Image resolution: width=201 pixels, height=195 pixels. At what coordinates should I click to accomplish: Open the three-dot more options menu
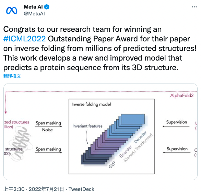[x=194, y=7]
